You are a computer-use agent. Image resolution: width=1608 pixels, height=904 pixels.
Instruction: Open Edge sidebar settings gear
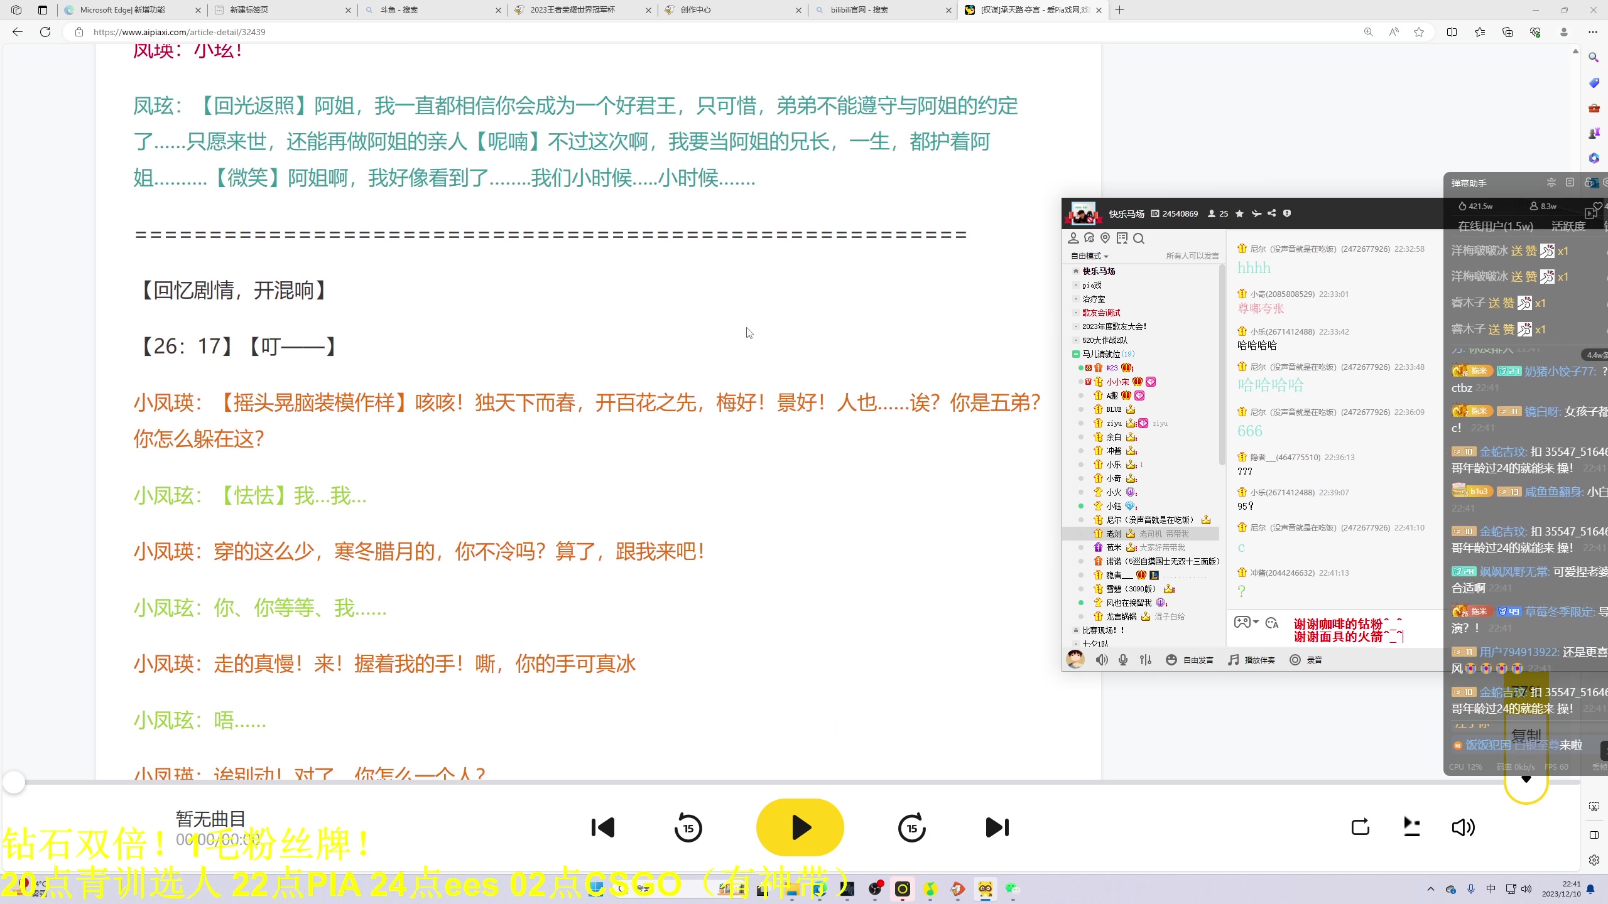point(1594,860)
